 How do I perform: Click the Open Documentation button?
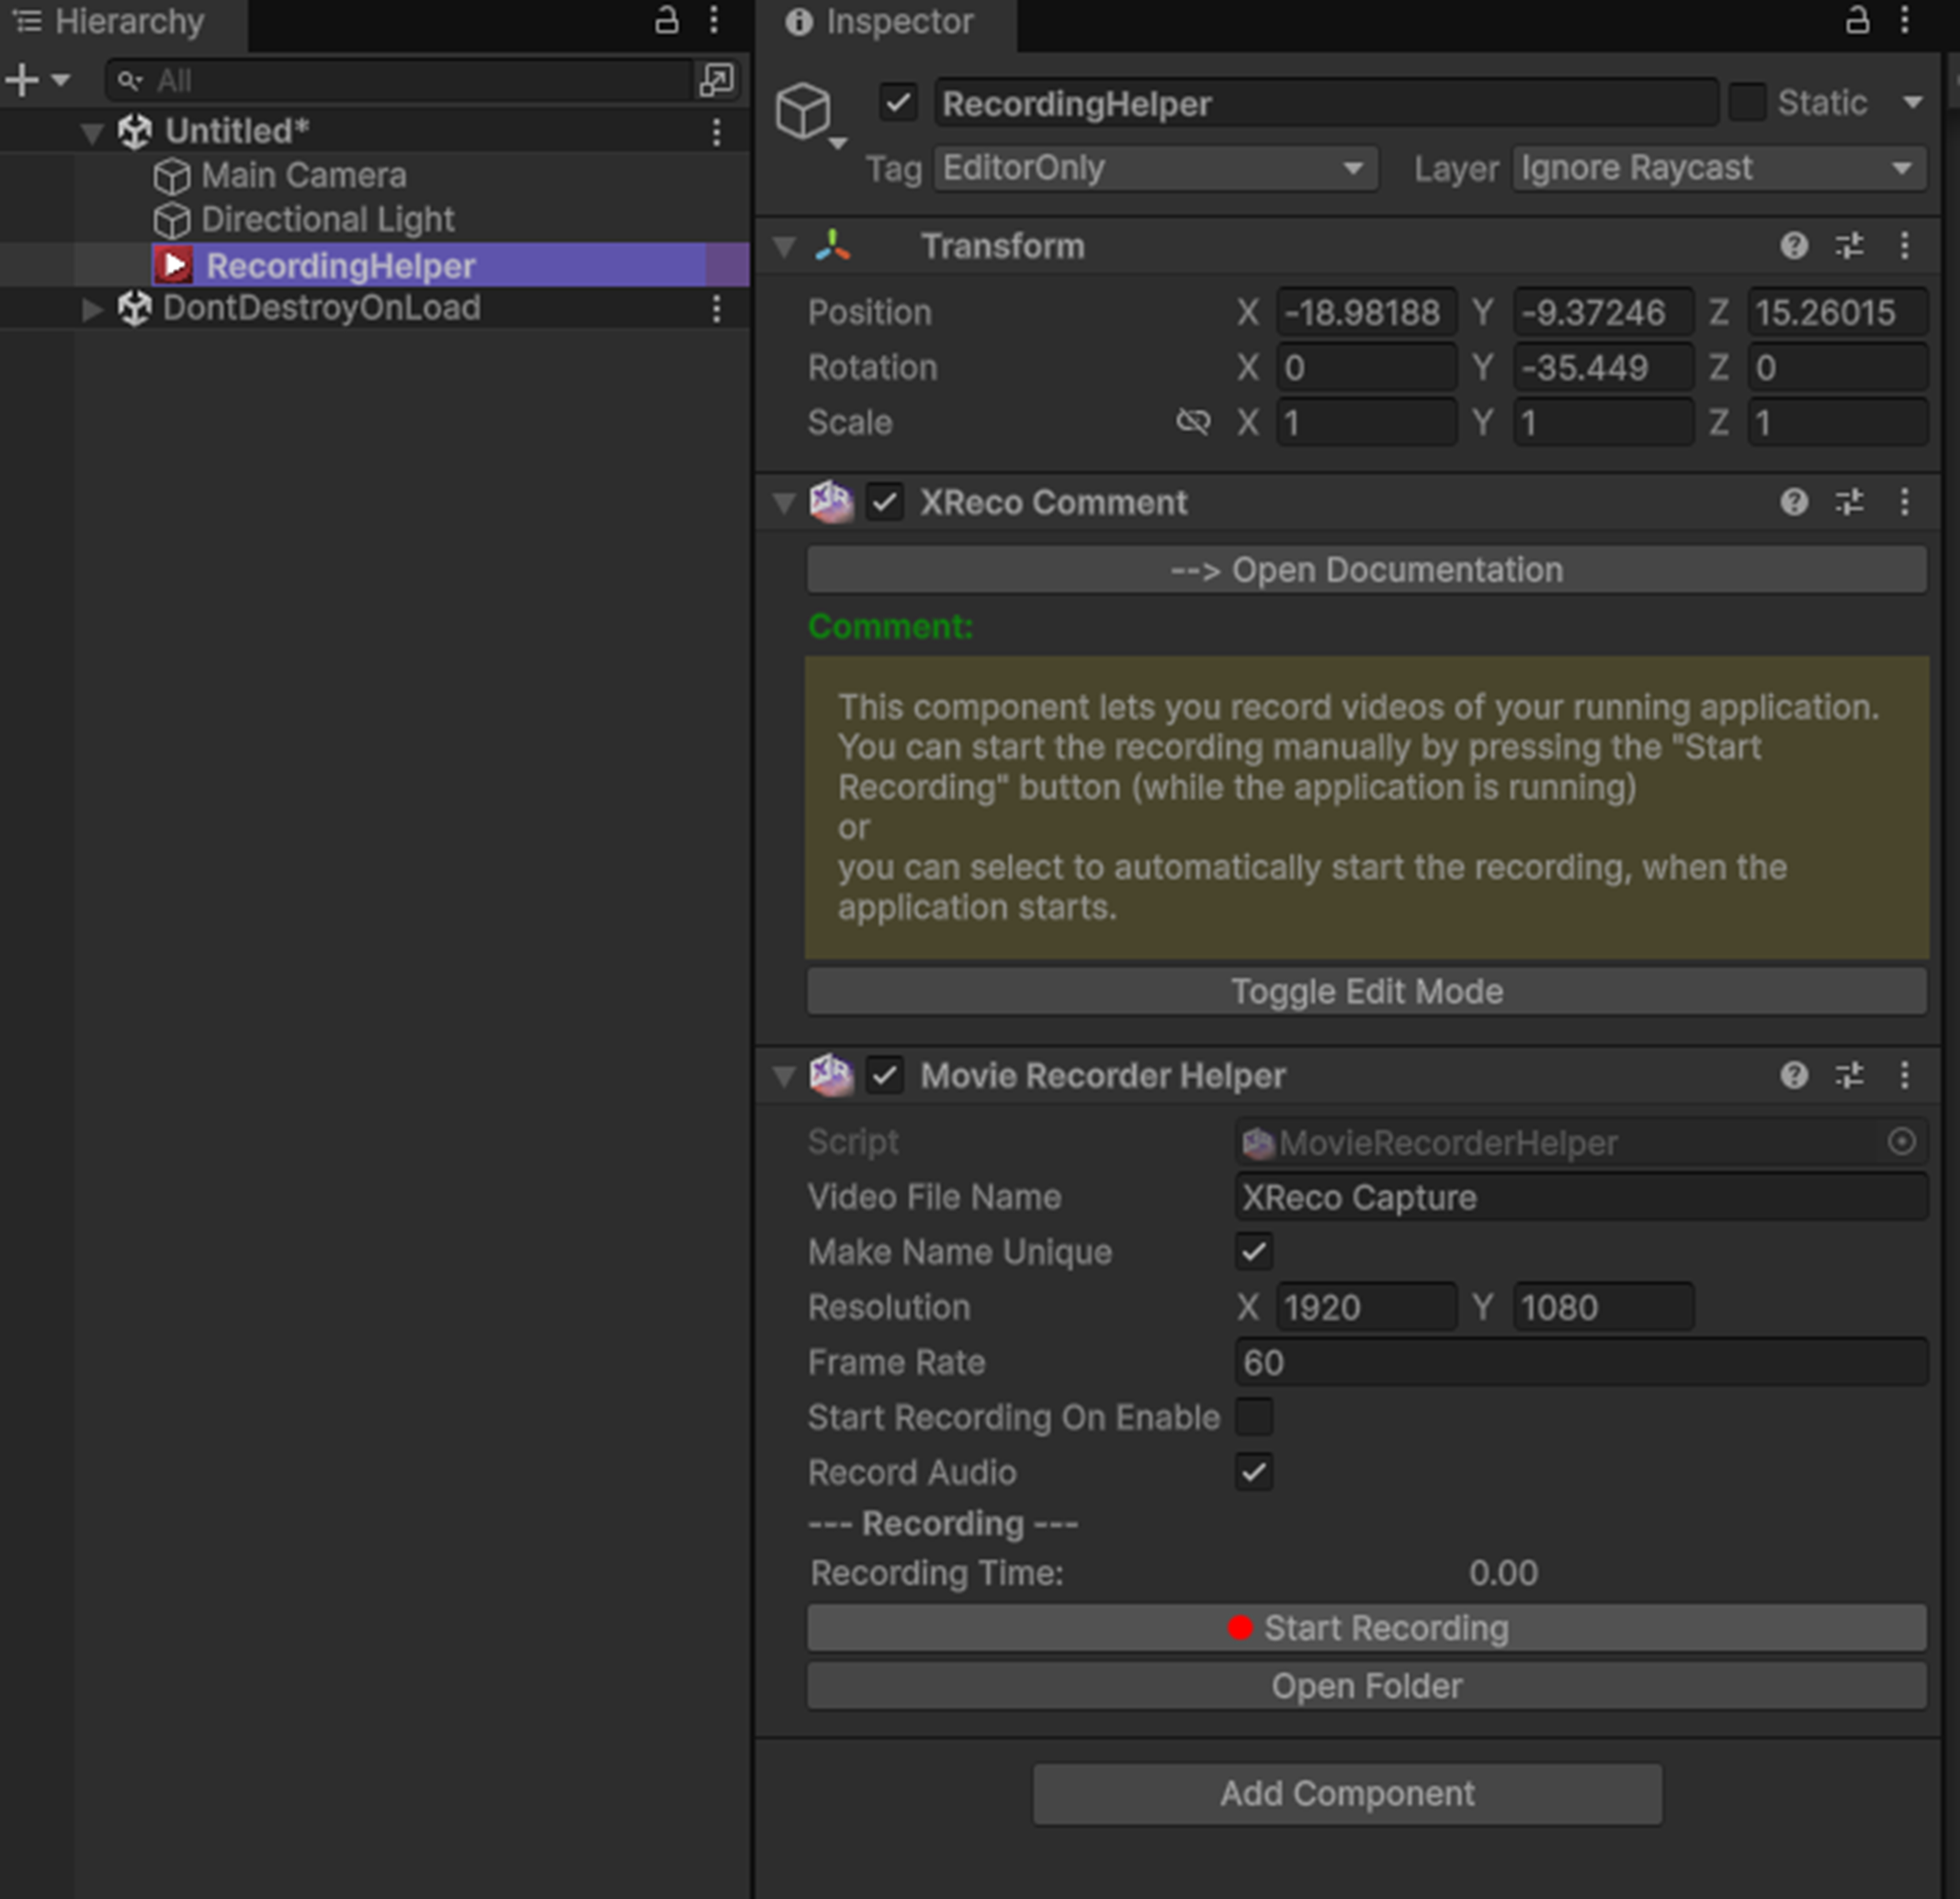(x=1366, y=570)
